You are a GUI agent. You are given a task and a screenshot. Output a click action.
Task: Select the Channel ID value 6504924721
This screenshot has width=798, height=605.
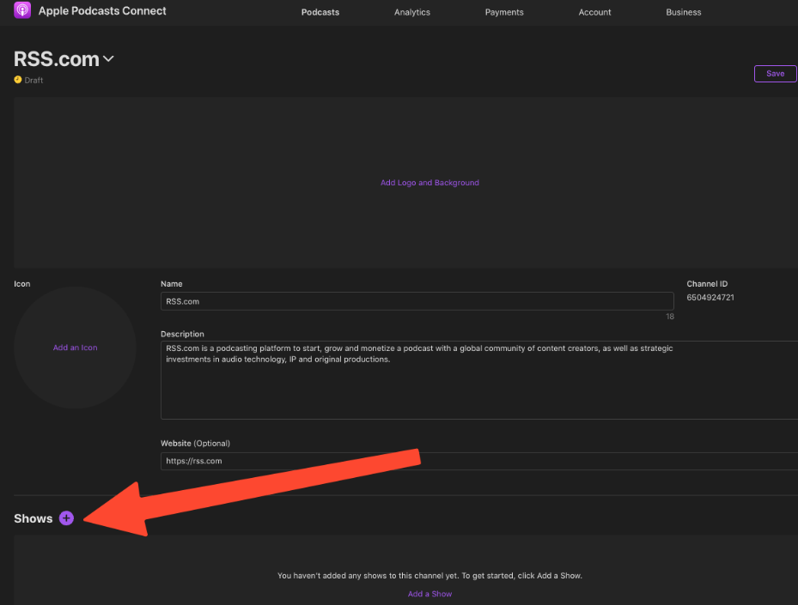click(710, 298)
